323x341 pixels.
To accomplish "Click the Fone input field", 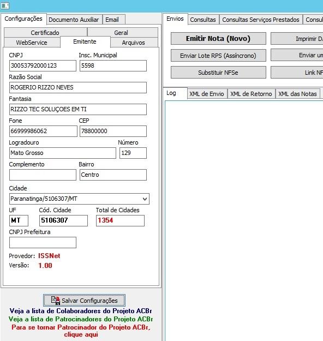I will pos(43,131).
